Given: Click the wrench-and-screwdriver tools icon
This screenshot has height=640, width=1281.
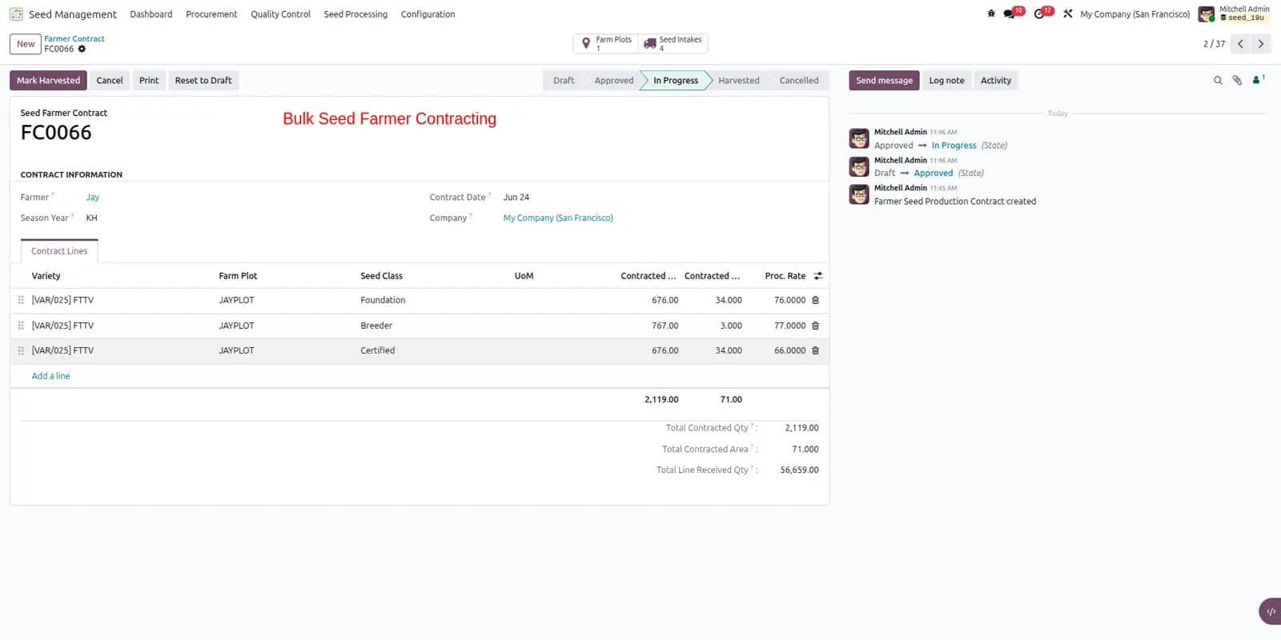Looking at the screenshot, I should point(1068,14).
